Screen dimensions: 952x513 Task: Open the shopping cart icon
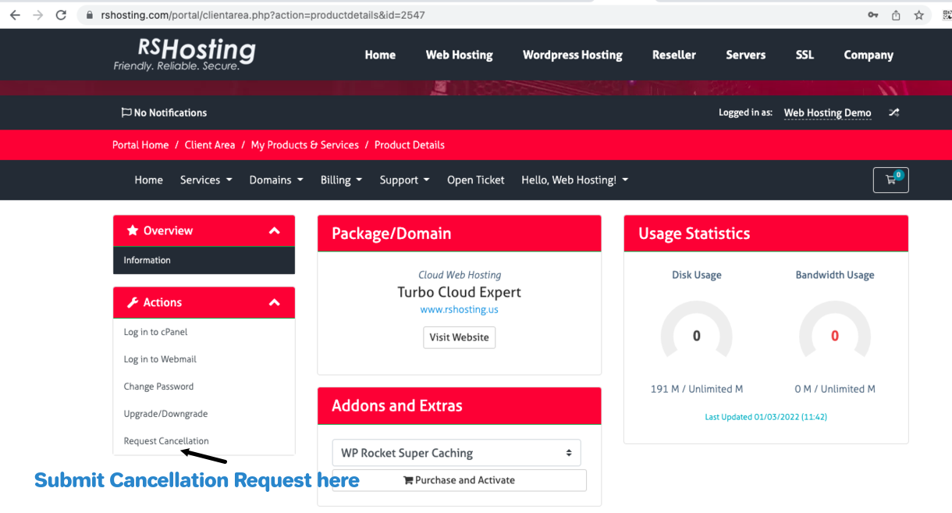pos(890,180)
